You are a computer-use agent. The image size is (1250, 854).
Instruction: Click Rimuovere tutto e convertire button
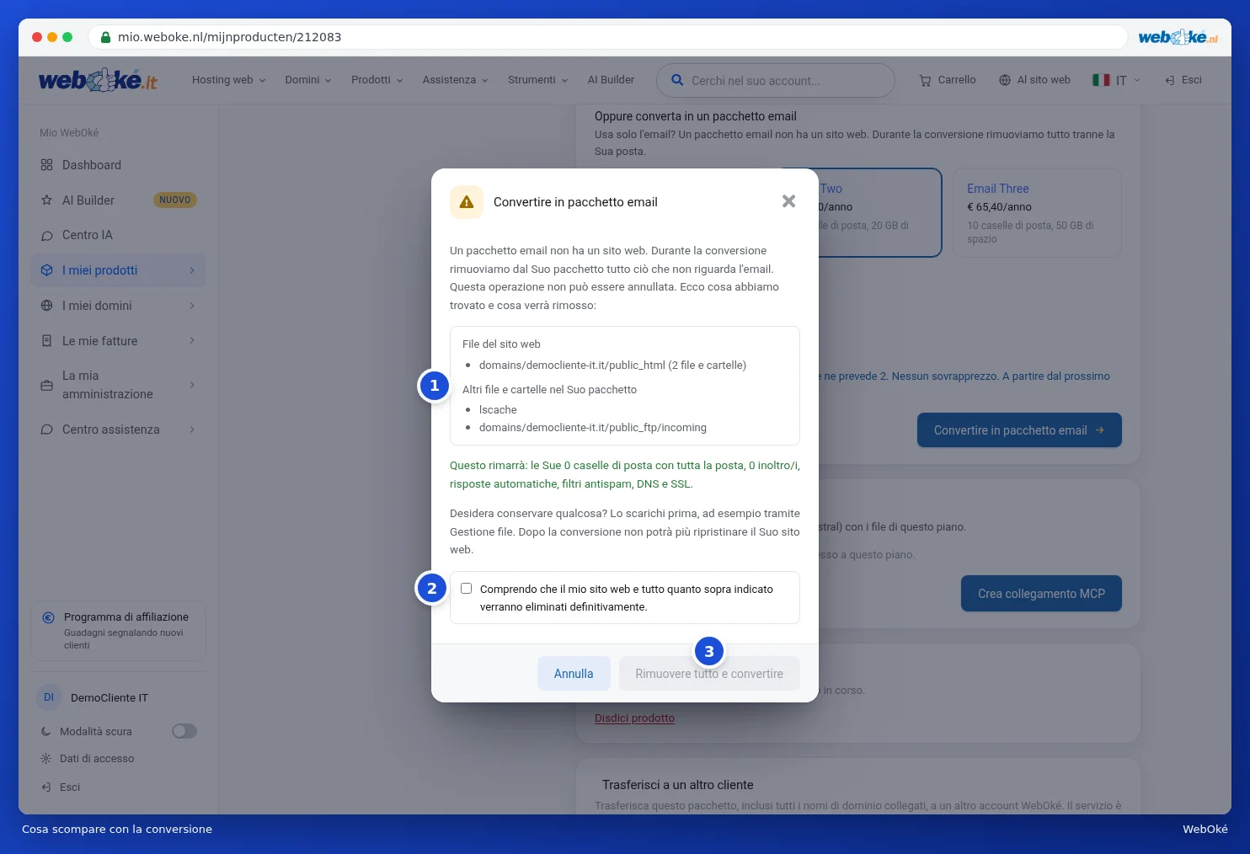[x=709, y=674]
